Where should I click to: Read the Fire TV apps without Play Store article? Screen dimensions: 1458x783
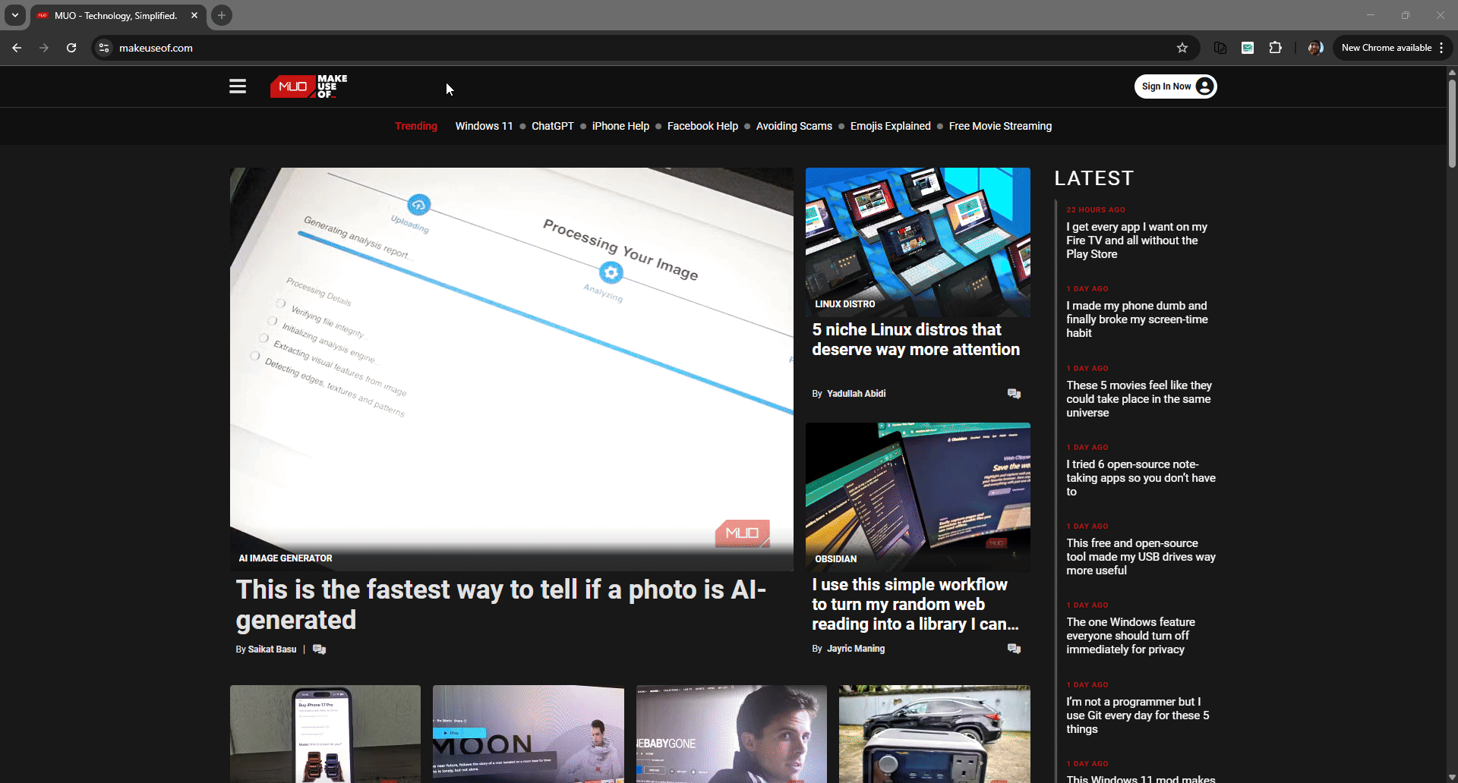(1137, 241)
